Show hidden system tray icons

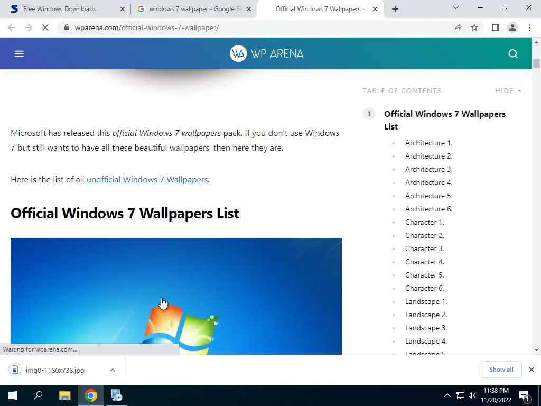[x=447, y=395]
